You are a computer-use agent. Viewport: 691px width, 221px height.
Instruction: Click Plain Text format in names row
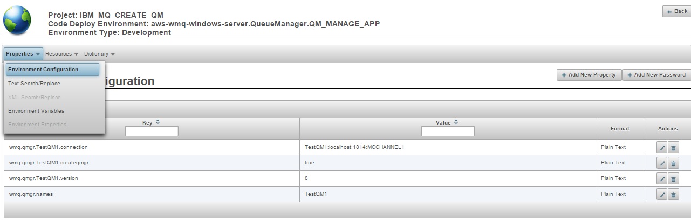(x=613, y=194)
